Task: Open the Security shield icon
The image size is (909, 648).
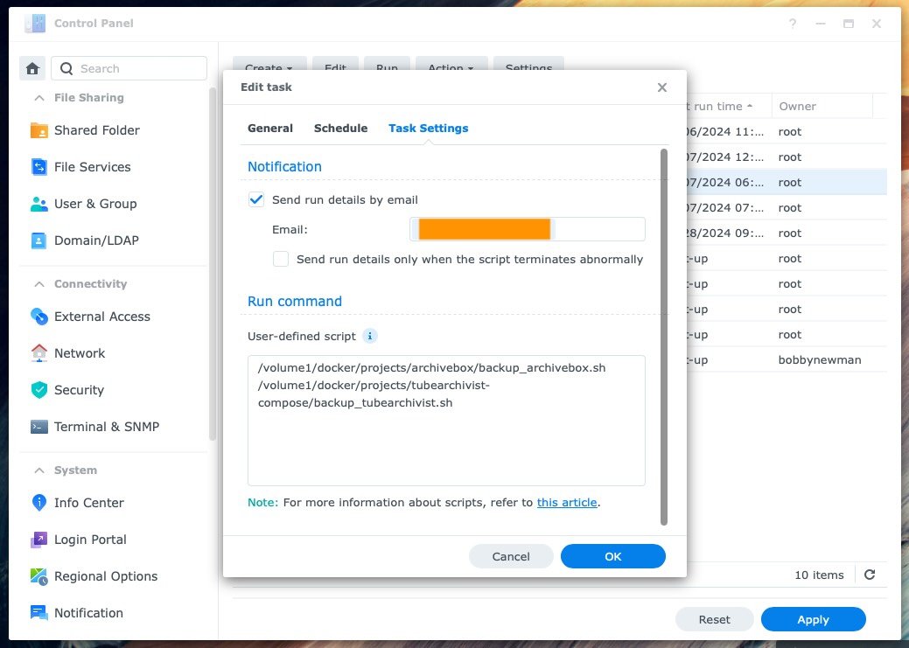Action: (38, 390)
